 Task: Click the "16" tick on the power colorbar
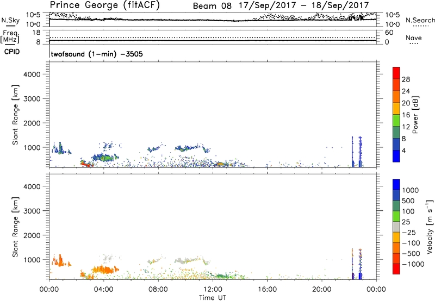[x=406, y=115]
